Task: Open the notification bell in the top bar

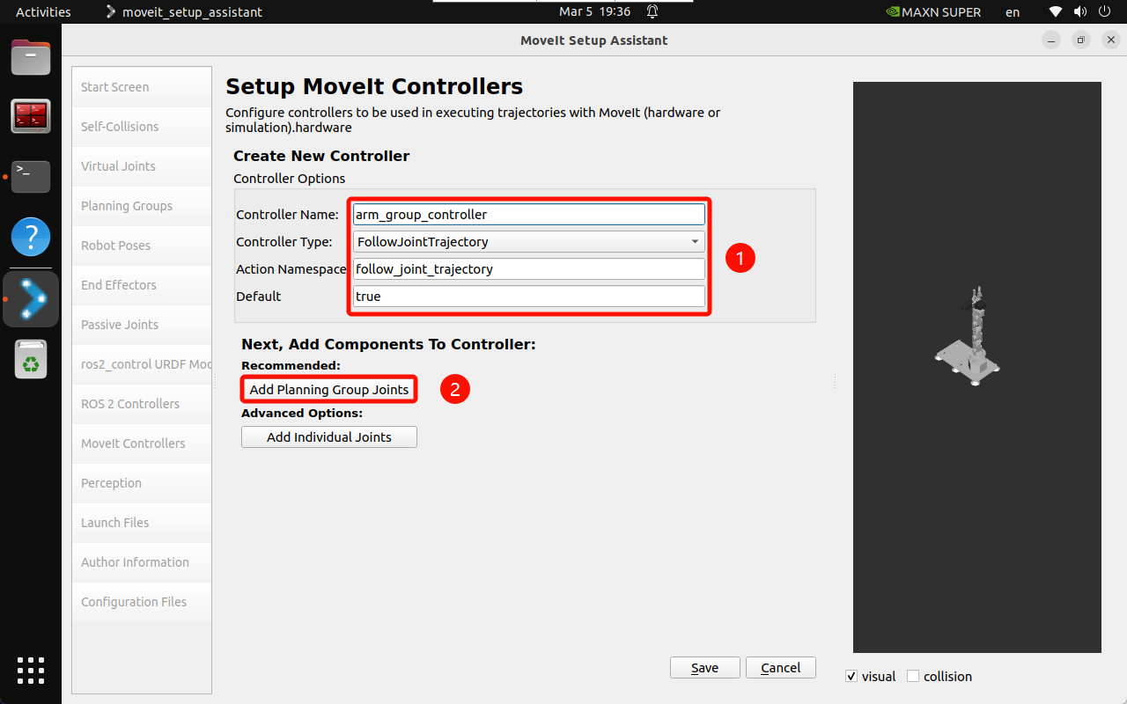Action: [652, 12]
